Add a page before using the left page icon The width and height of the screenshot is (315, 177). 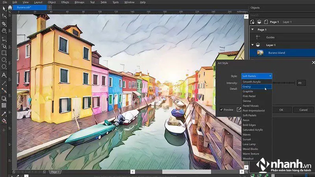(x=14, y=172)
